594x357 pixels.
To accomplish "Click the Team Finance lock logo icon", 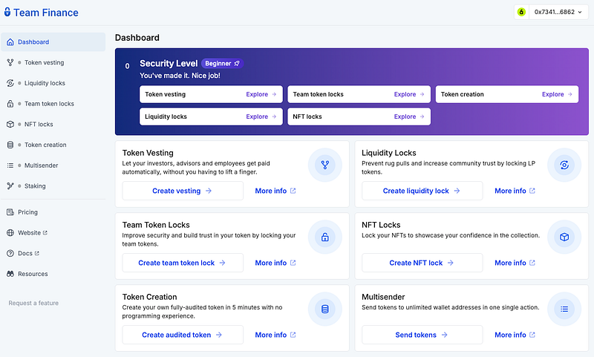I will click(x=7, y=12).
